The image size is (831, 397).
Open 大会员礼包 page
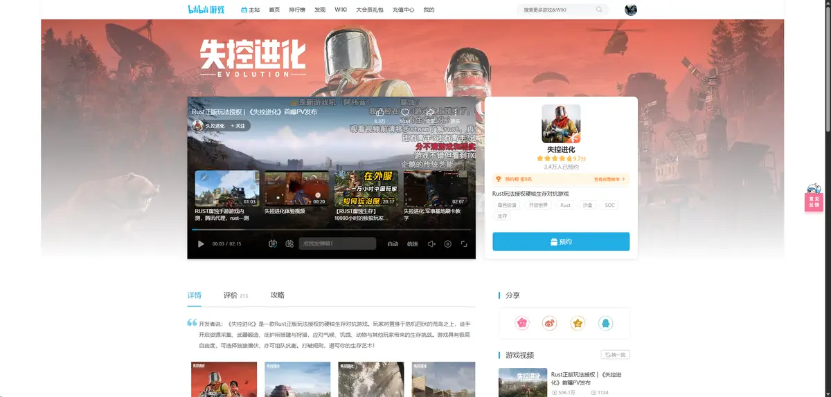pos(370,10)
